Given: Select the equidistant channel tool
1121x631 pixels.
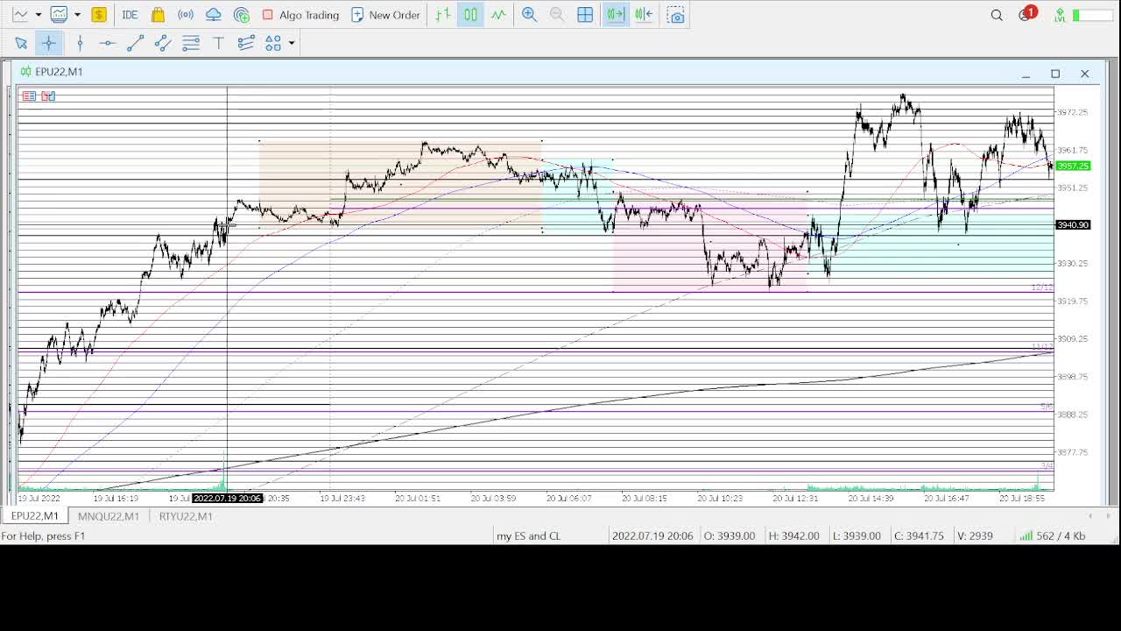Looking at the screenshot, I should 163,43.
